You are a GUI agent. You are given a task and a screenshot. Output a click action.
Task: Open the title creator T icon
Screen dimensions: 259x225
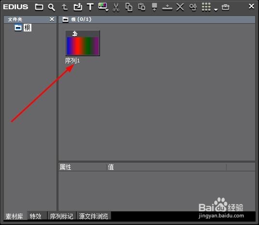tap(90, 7)
